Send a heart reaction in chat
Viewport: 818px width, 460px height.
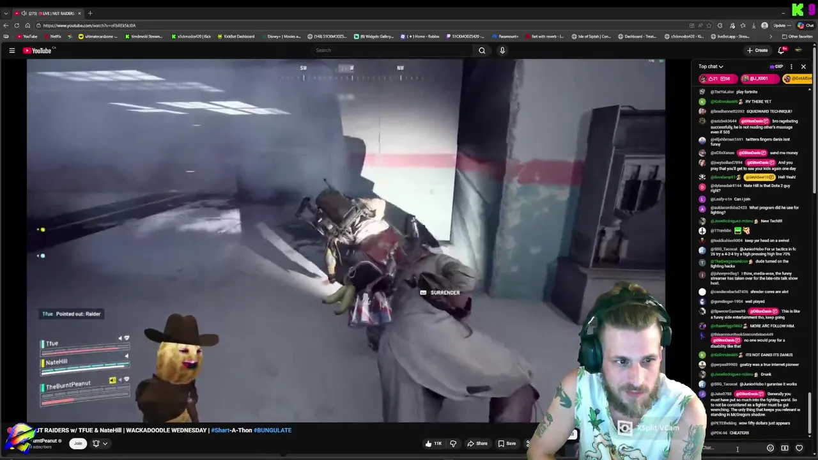click(799, 448)
